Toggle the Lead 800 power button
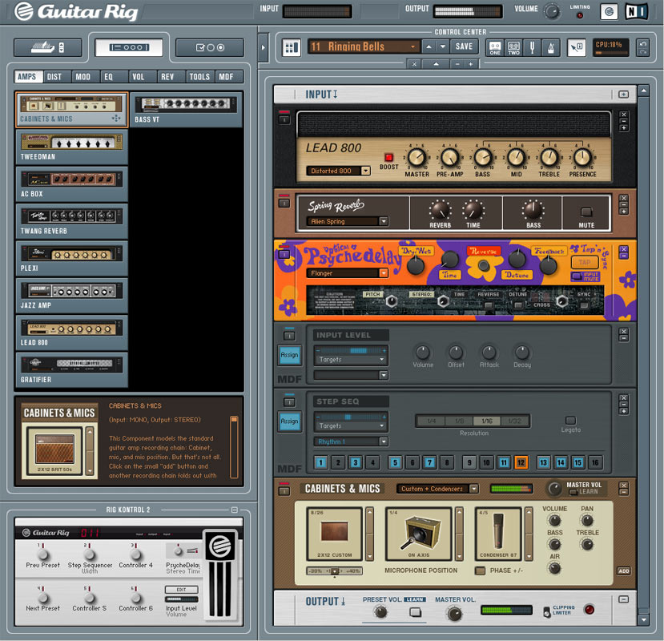Image resolution: width=664 pixels, height=641 pixels. point(284,120)
